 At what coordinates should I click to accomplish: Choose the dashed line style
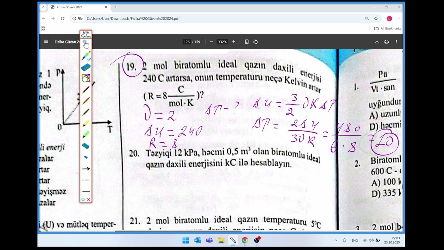(x=86, y=180)
